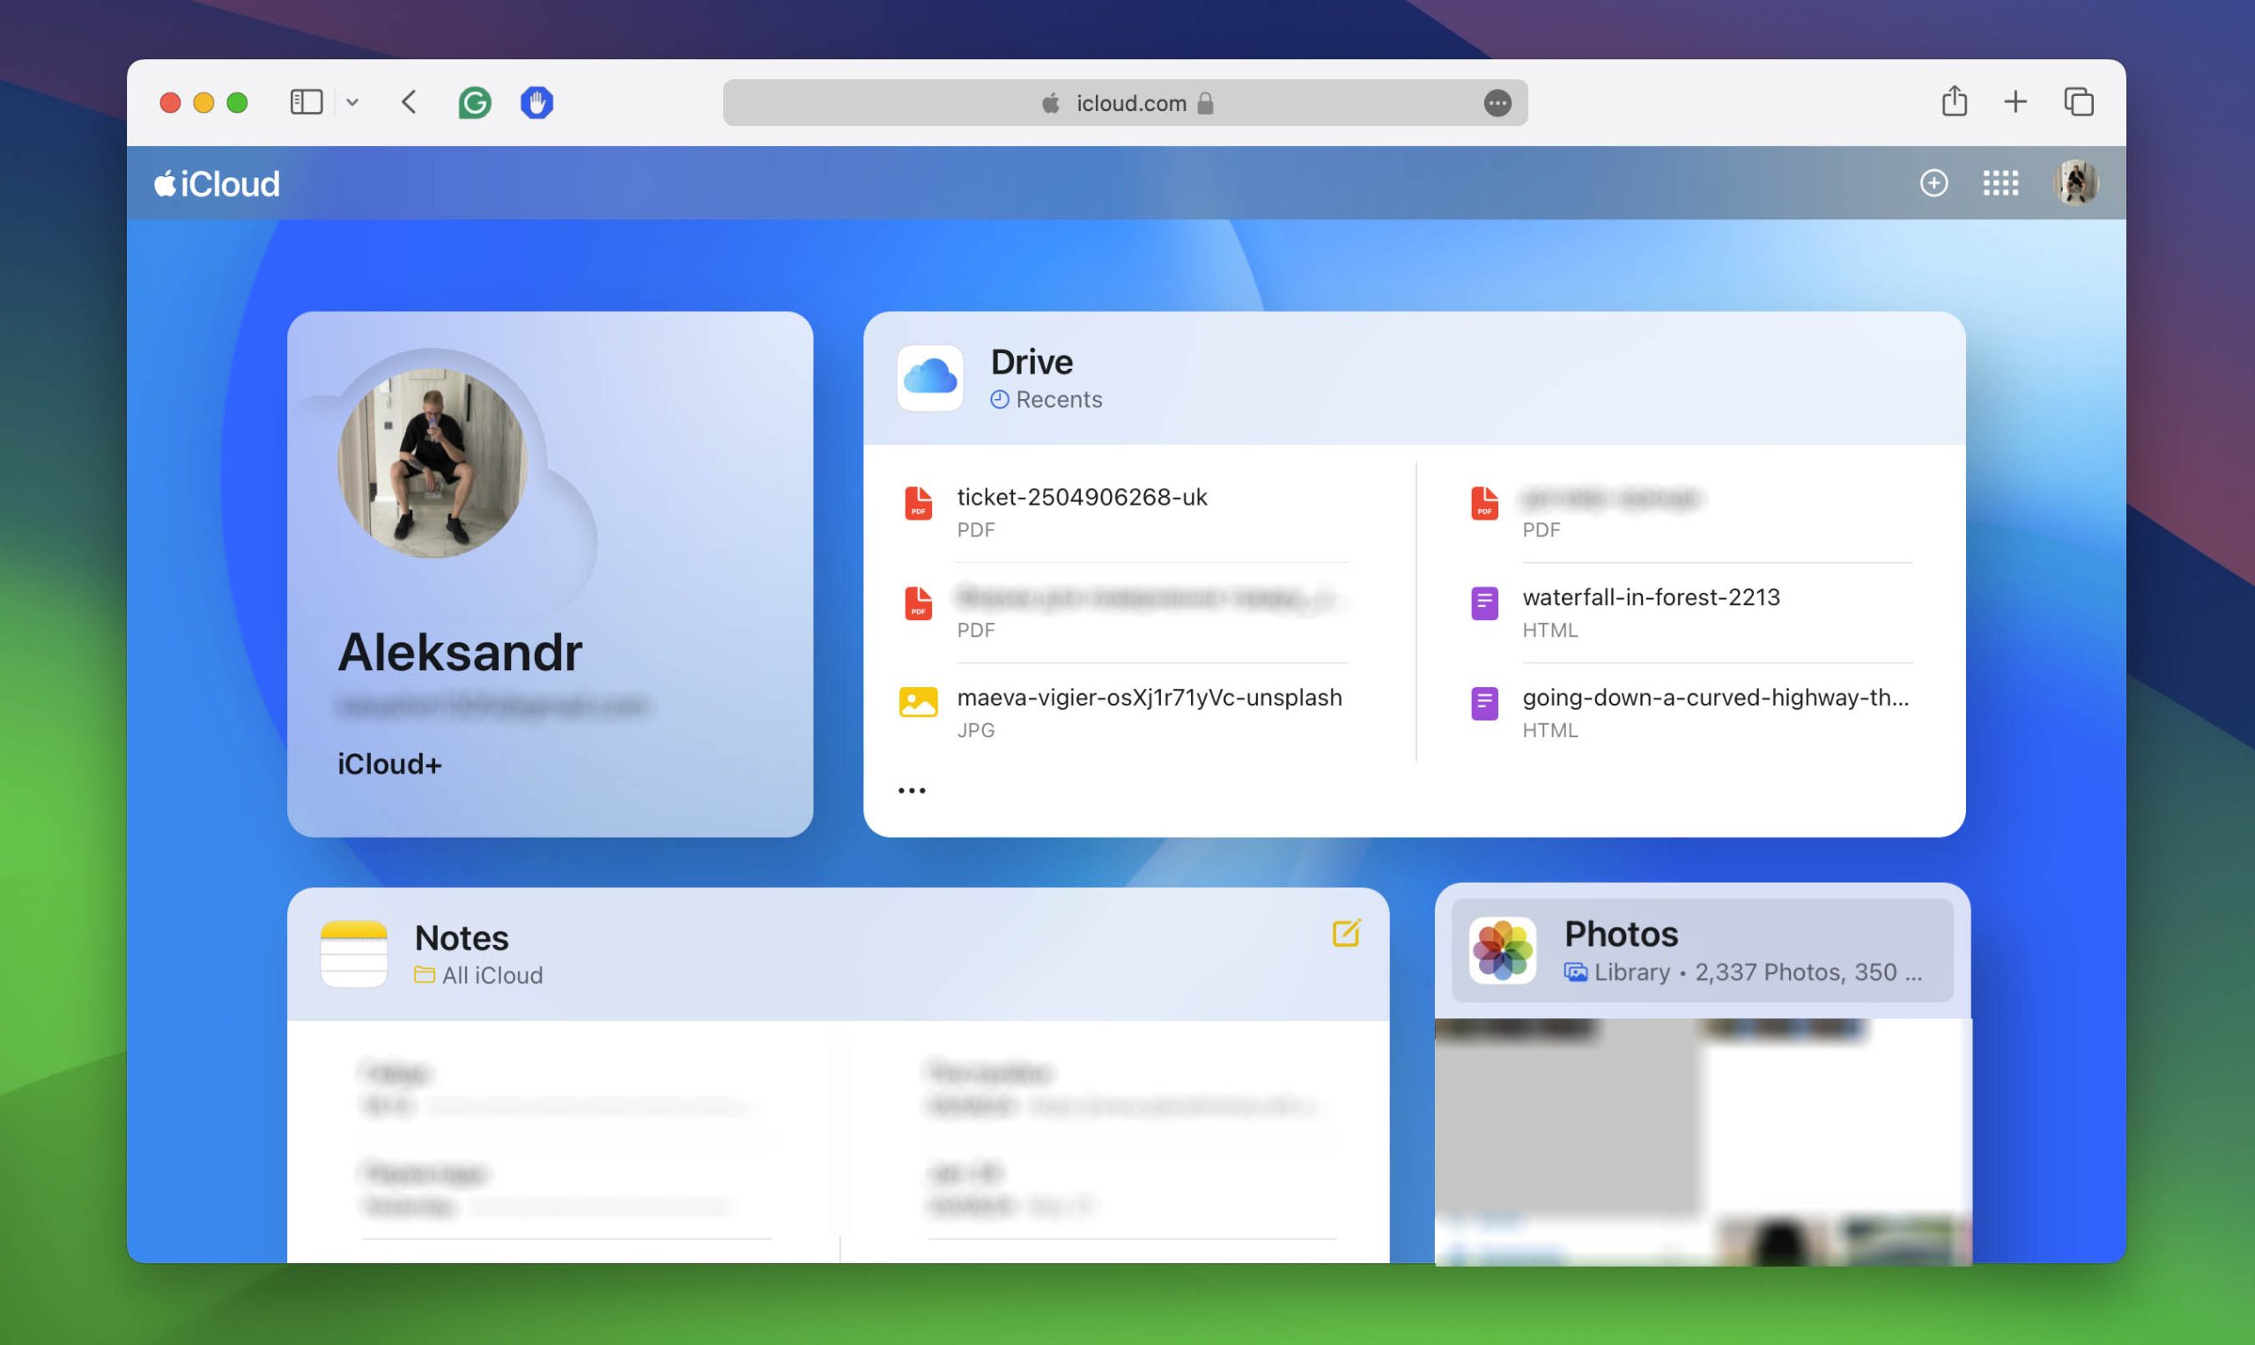Image resolution: width=2255 pixels, height=1345 pixels.
Task: Open the sidebar options dropdown chevron
Action: 352,102
